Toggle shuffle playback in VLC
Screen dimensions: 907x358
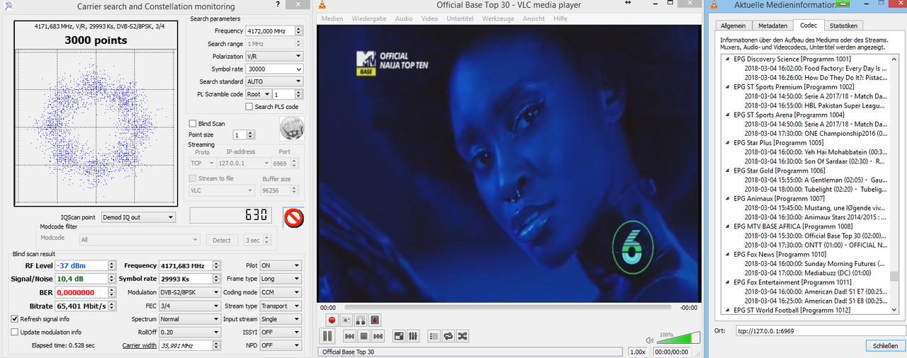463,336
